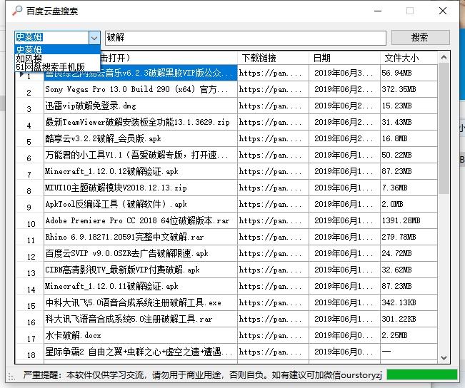Viewport: 465px width, 388px height.
Task: Select Rhino 6.9.18271.20591完整中文破解.rar
Action: pos(141,237)
